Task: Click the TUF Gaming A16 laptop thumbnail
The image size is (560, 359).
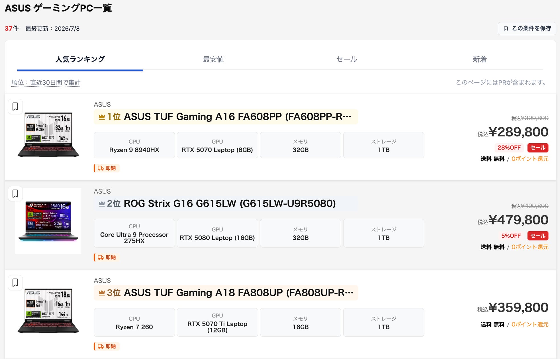Action: tap(48, 135)
